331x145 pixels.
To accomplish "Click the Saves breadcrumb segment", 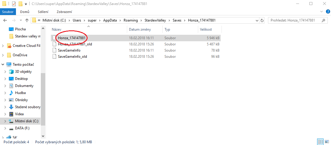I will [x=177, y=20].
